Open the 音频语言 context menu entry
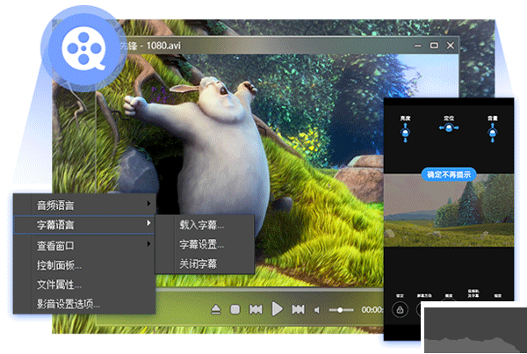Screen dimensions: 527x354 click(84, 205)
